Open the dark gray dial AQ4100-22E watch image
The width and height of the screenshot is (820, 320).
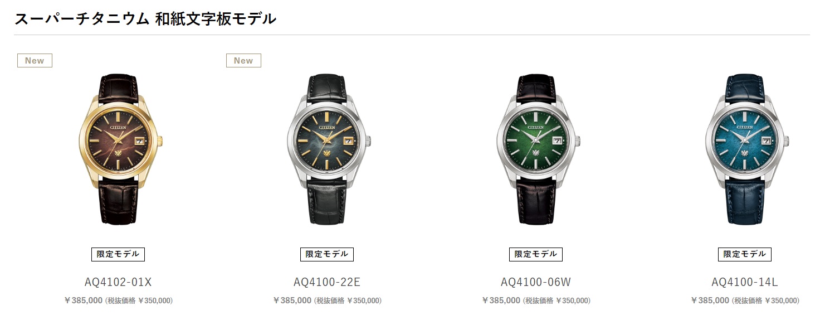pyautogui.click(x=328, y=149)
